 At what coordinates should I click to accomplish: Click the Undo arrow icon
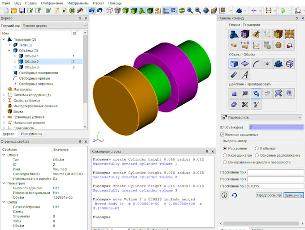pos(100,10)
